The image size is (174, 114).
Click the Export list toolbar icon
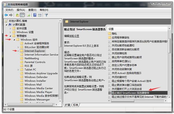(x=29, y=15)
